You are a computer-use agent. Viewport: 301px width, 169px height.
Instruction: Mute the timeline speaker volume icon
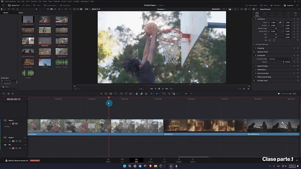(279, 94)
